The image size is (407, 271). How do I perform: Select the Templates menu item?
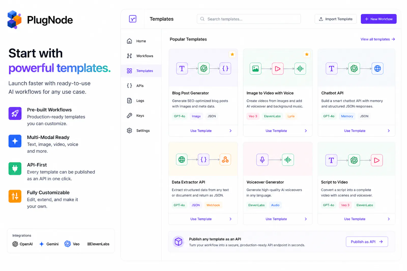141,71
